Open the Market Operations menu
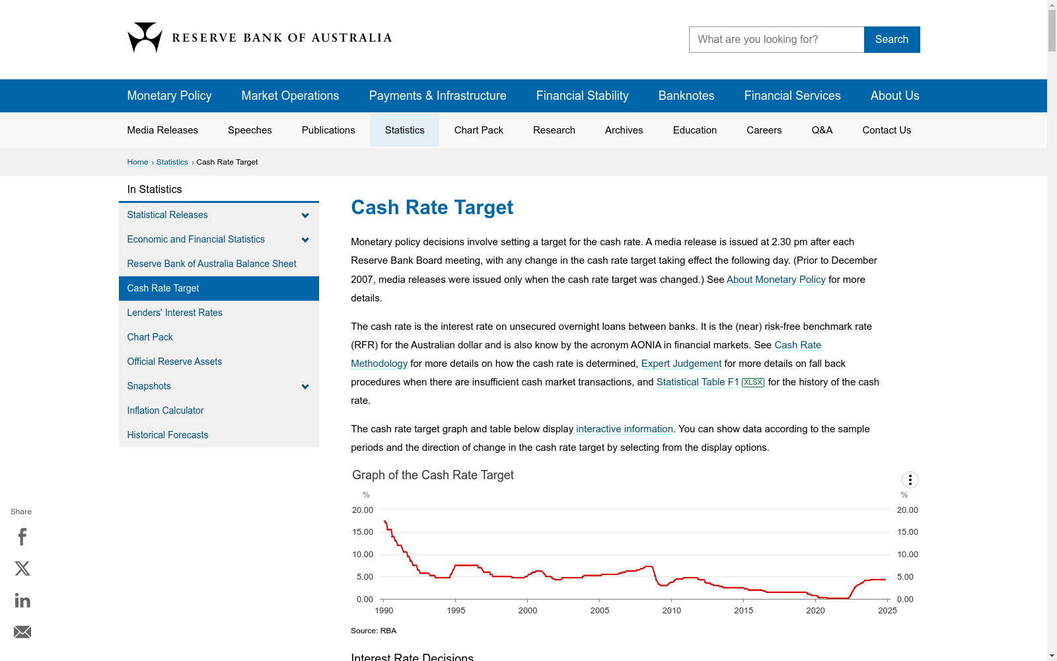The width and height of the screenshot is (1057, 661). [x=290, y=96]
